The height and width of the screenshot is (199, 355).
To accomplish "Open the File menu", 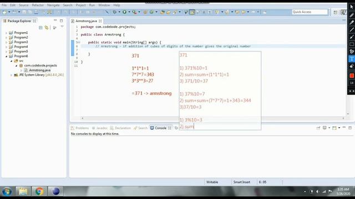I will [x=4, y=5].
